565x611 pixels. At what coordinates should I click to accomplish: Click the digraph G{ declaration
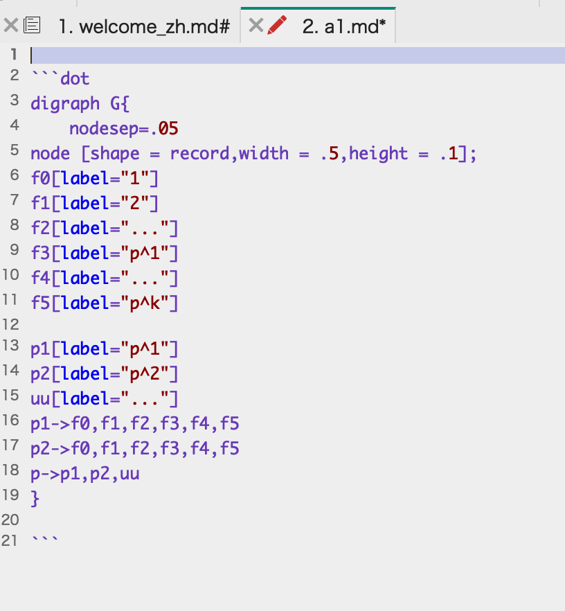80,103
